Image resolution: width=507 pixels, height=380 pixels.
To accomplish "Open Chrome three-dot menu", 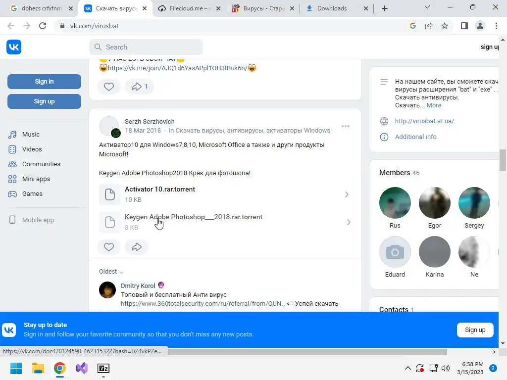I will pos(496,26).
